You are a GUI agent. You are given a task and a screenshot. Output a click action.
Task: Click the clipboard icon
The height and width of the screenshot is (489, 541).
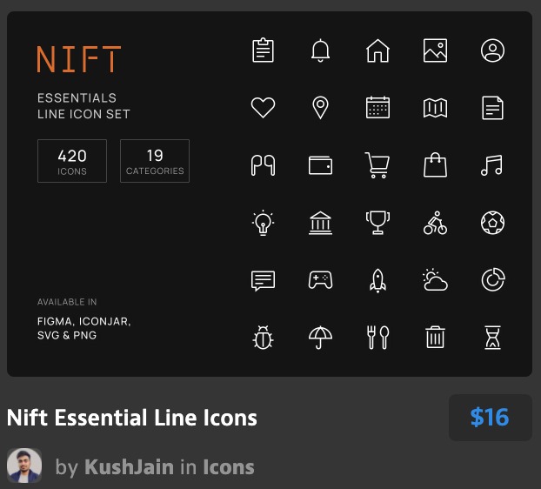click(263, 50)
